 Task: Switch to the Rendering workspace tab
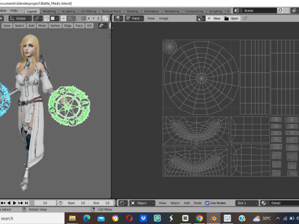coord(172,11)
